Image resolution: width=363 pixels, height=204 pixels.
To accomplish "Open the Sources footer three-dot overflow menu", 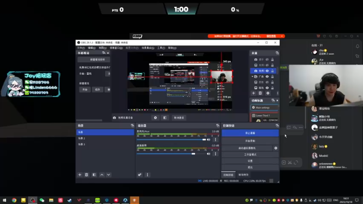I will tap(277, 93).
